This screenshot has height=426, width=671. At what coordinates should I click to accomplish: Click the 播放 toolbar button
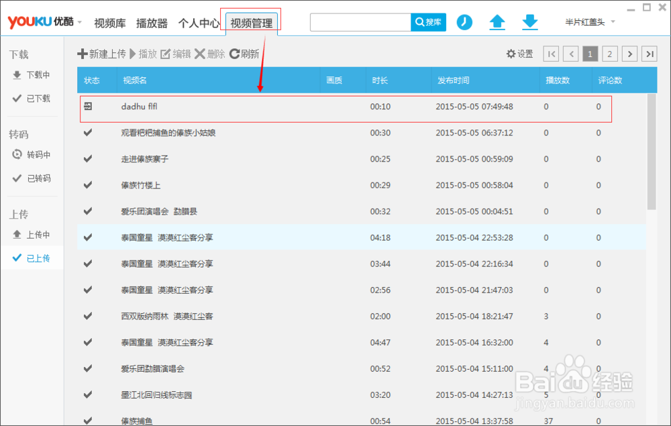[144, 54]
